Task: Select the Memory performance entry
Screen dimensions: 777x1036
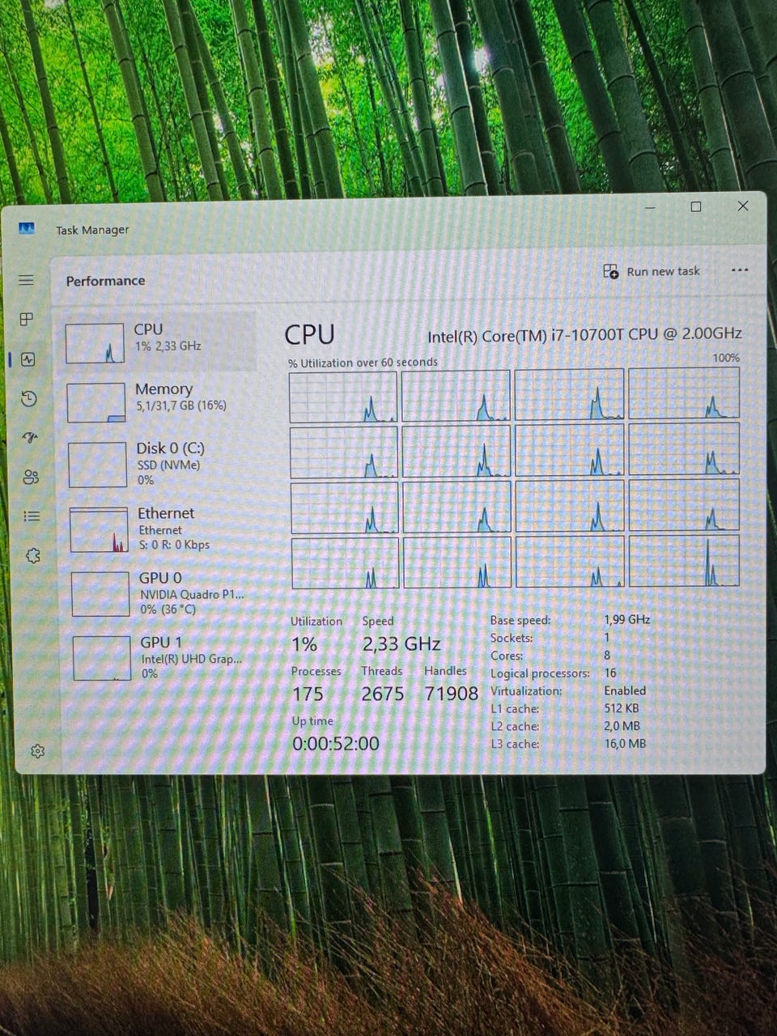Action: pos(160,401)
